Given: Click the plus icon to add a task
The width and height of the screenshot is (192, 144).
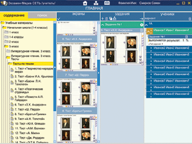Looking at the screenshot, I should point(102,19).
